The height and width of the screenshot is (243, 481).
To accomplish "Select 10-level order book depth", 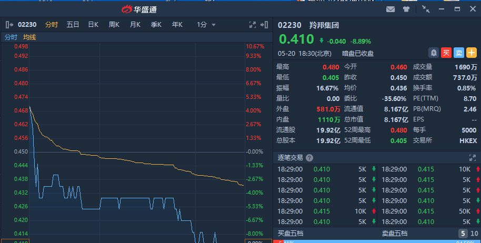I will [x=474, y=234].
